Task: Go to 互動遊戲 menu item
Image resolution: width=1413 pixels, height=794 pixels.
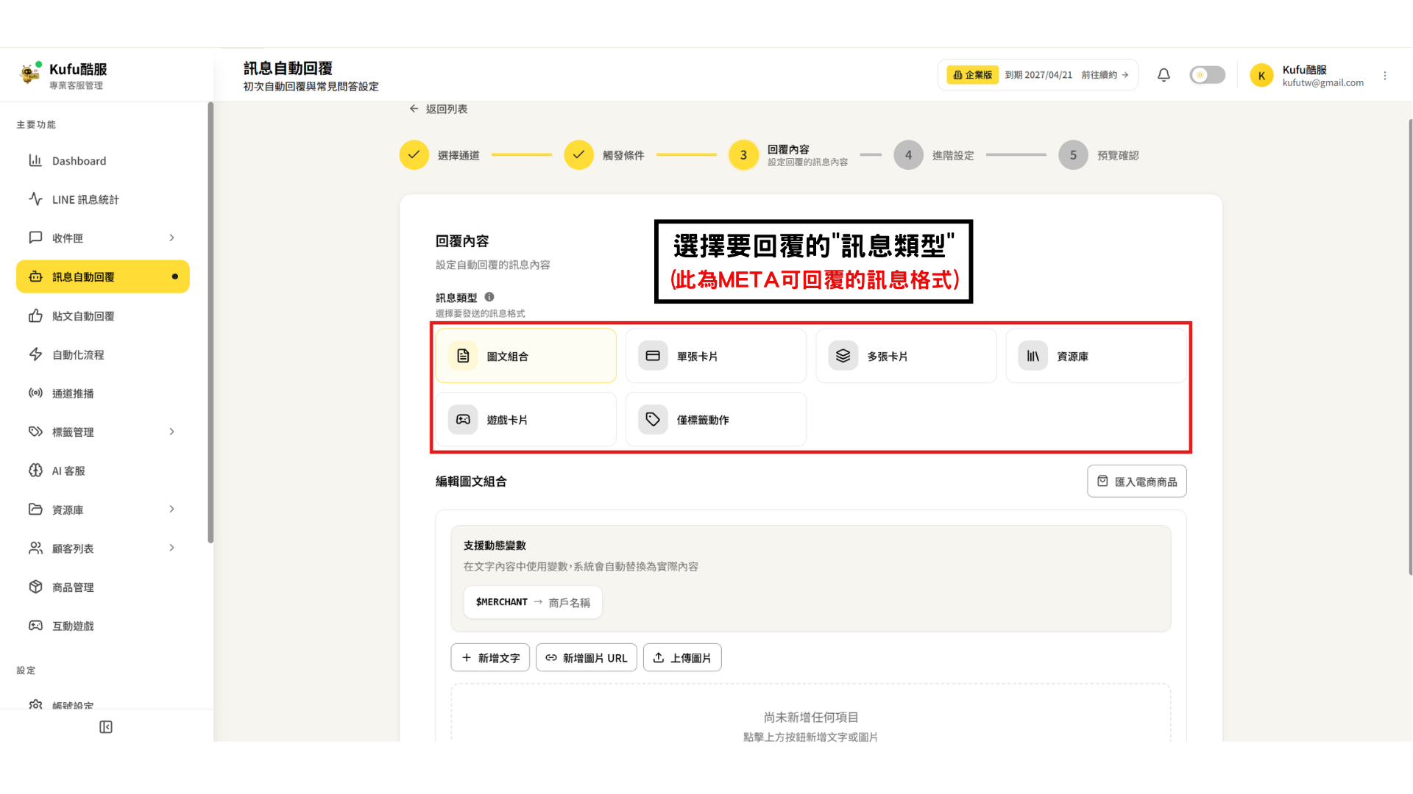Action: click(103, 626)
